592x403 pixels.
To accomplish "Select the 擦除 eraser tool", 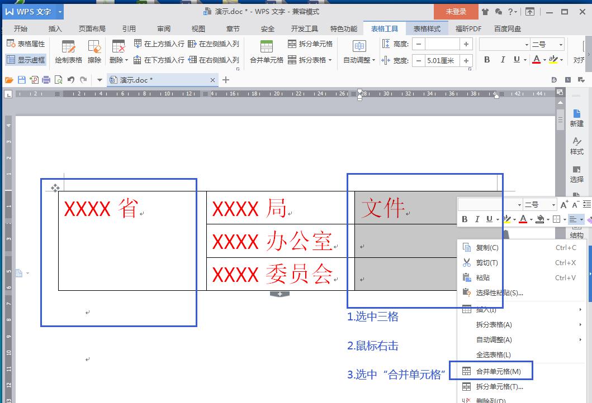I will [94, 52].
